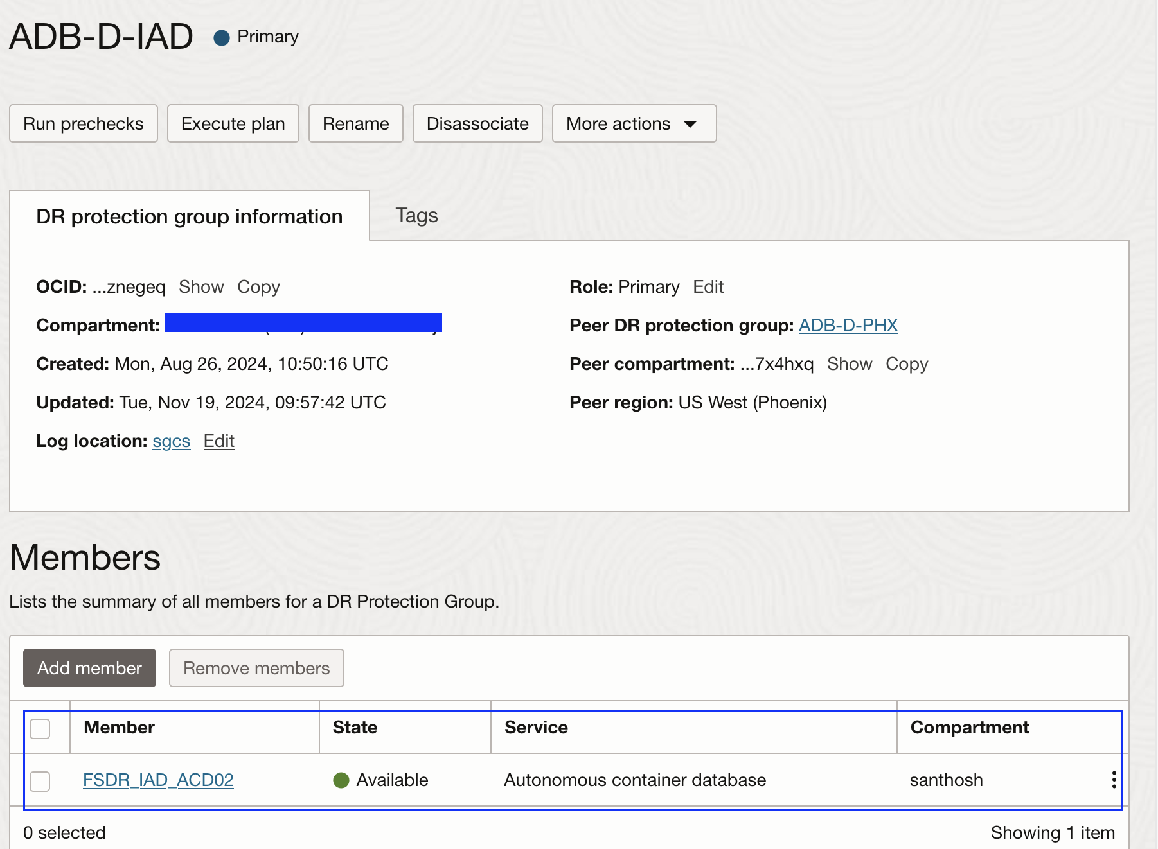Click the Add member button
The height and width of the screenshot is (849, 1158).
(89, 668)
